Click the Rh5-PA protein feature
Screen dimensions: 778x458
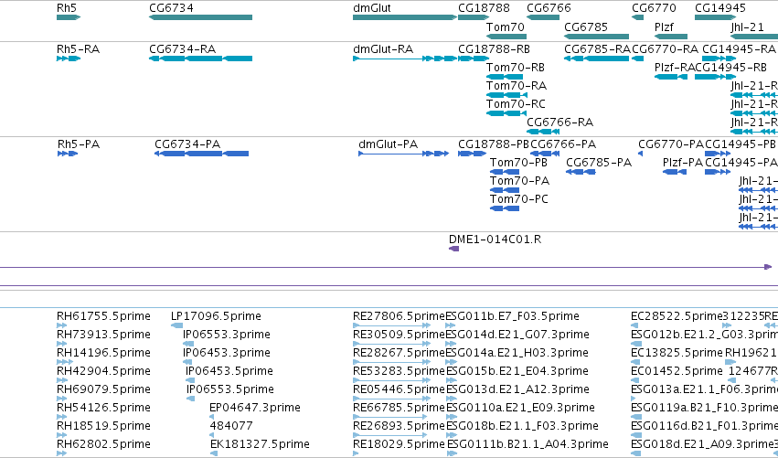[x=68, y=154]
